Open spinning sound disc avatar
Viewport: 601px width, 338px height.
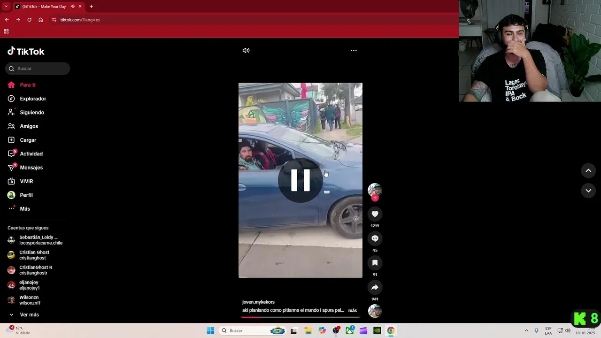(375, 311)
